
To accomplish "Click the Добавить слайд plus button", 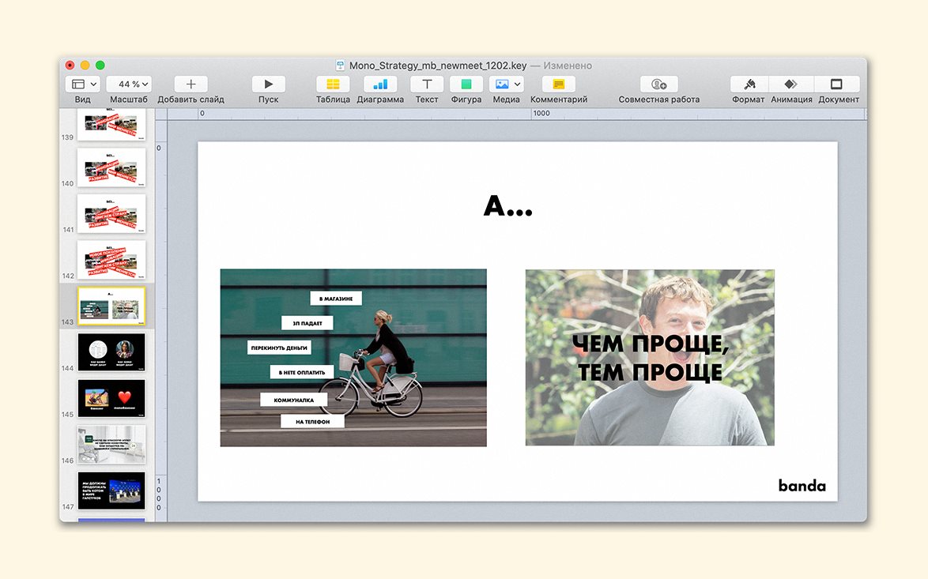I will pos(191,85).
